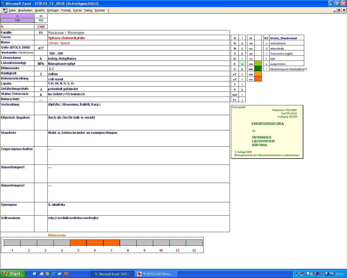Open the ? help menu

[108, 10]
